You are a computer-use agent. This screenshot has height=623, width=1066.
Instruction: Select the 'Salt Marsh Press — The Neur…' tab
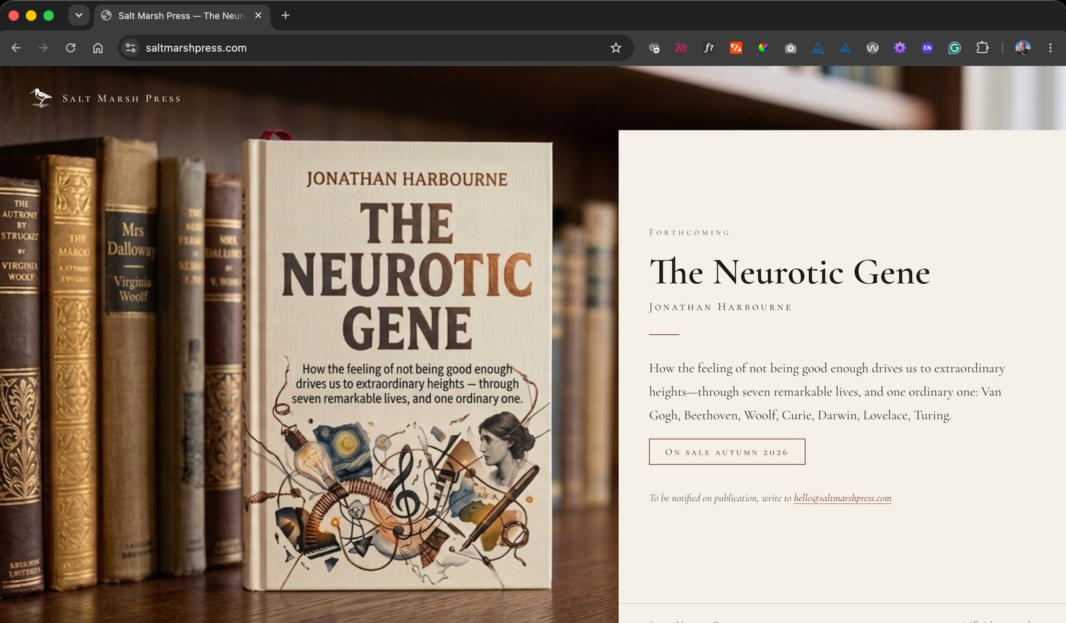pyautogui.click(x=181, y=15)
